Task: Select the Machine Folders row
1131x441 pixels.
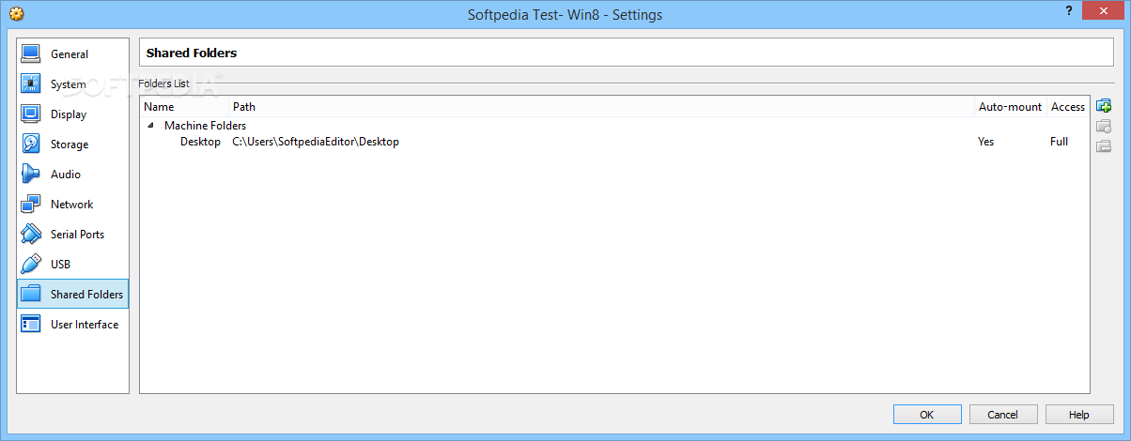Action: coord(614,125)
